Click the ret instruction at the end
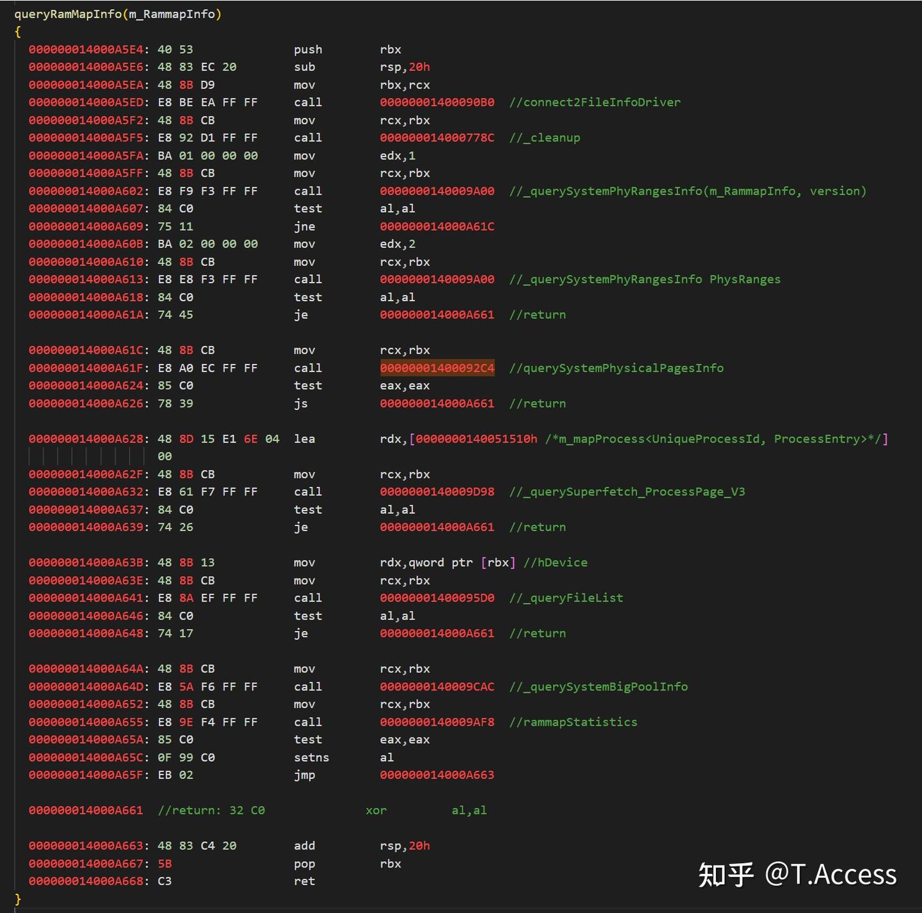 coord(304,881)
